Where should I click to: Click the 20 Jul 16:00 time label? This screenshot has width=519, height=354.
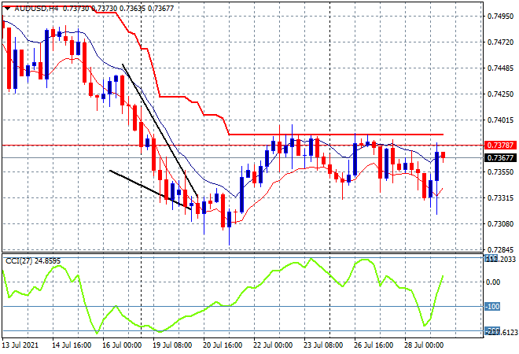[x=223, y=345]
